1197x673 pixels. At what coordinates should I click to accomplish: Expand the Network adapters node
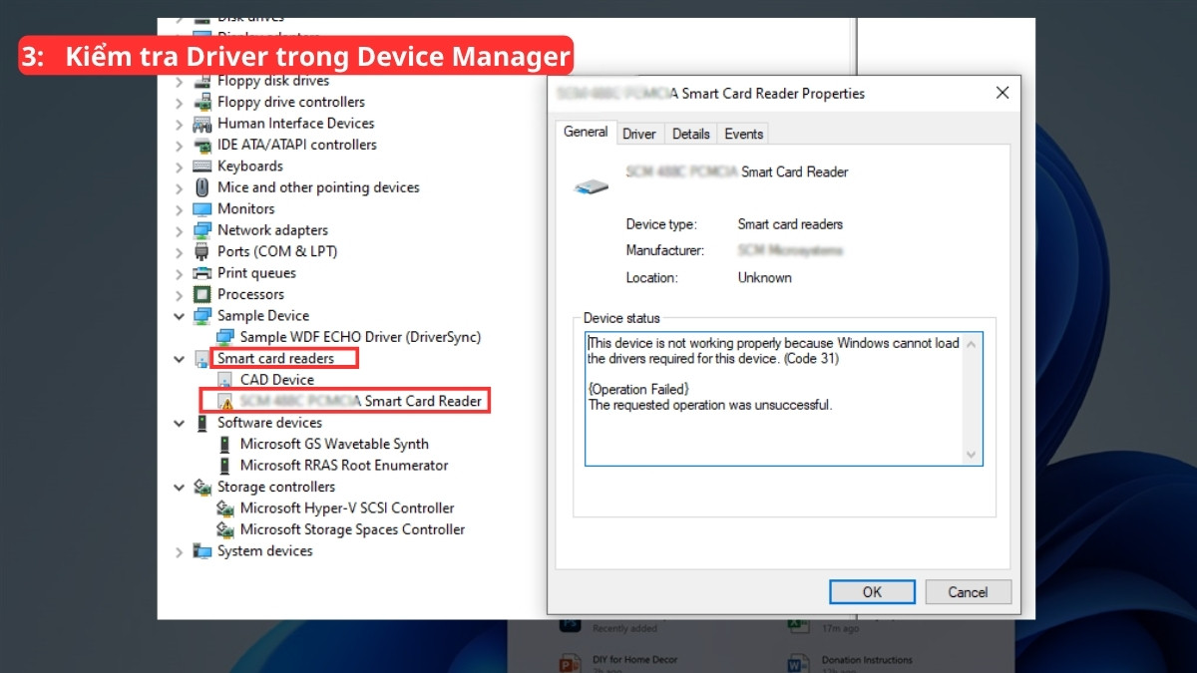pyautogui.click(x=180, y=230)
